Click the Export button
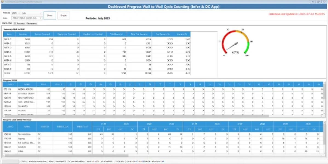The width and height of the screenshot is (328, 164). (64, 15)
